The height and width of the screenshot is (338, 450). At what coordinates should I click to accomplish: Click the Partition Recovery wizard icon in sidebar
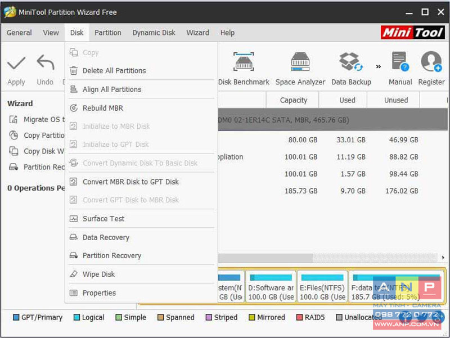click(x=13, y=166)
